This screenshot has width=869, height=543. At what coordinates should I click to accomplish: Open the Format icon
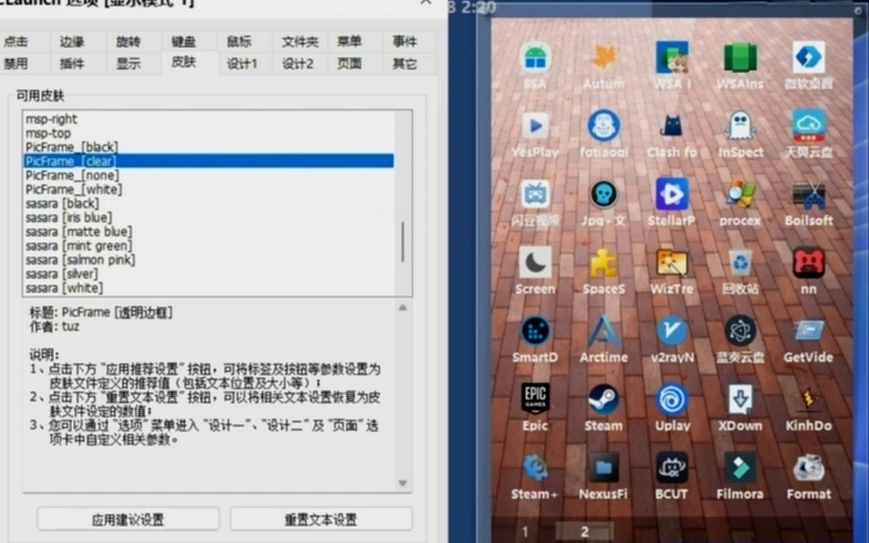pyautogui.click(x=809, y=467)
